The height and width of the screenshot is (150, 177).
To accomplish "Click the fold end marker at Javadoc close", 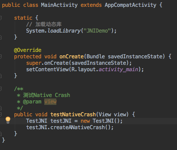I will click(0, 108).
